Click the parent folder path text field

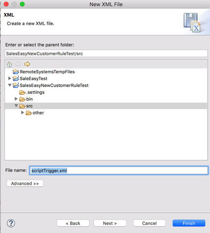coord(106,54)
